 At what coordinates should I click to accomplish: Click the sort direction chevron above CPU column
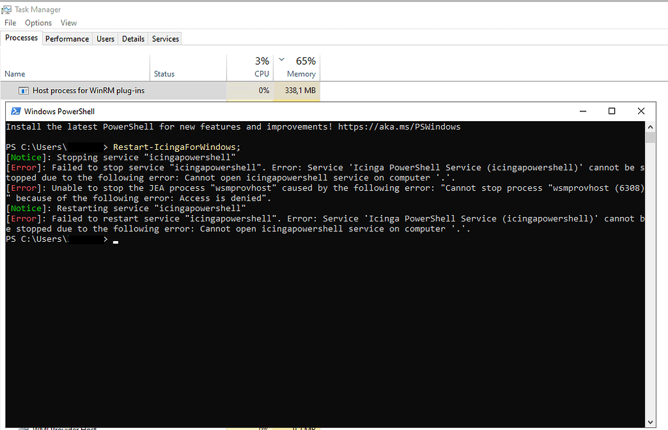(281, 58)
